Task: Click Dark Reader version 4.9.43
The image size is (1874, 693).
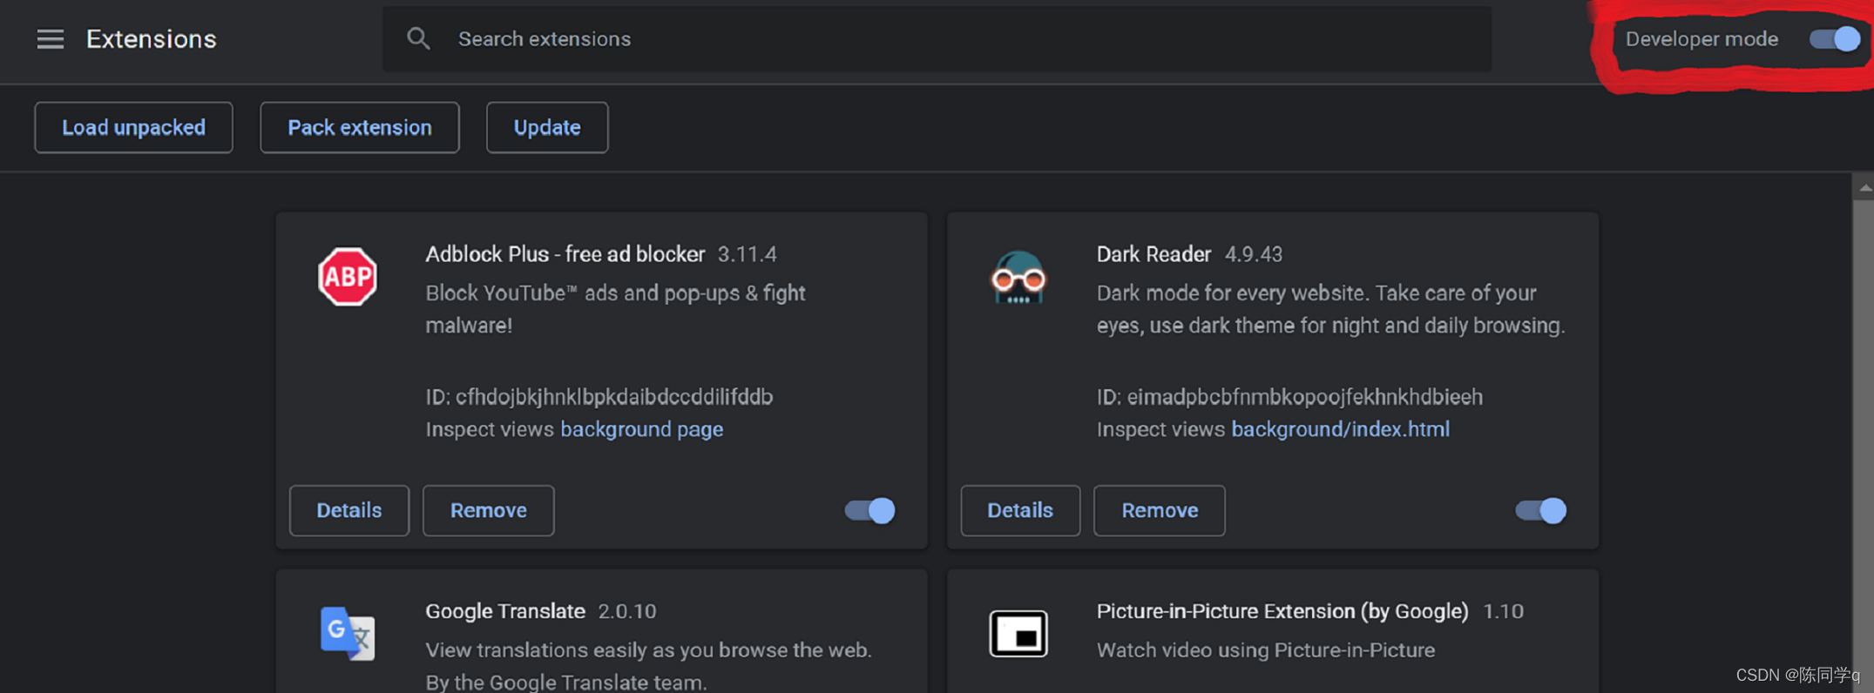Action: tap(1253, 254)
